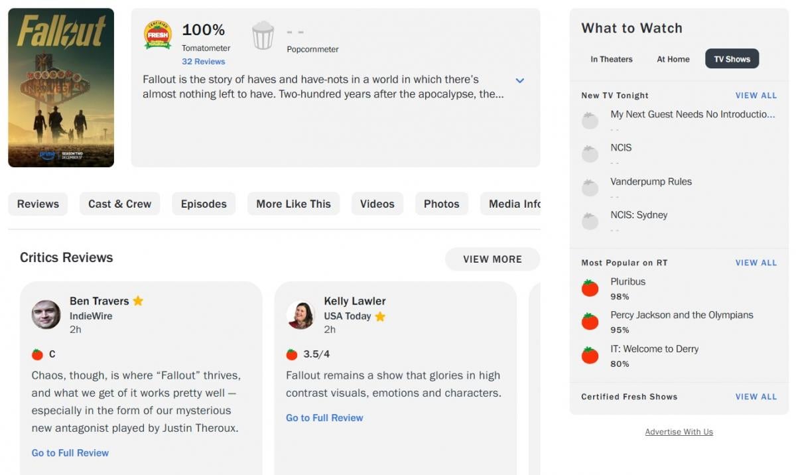Click the star icon next to USA Today
Screen dimensions: 796x475
coord(380,316)
